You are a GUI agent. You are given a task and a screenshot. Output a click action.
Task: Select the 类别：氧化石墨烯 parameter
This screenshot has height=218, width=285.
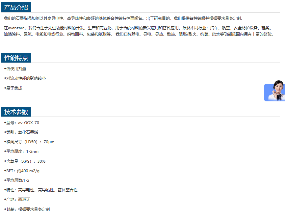(22, 132)
